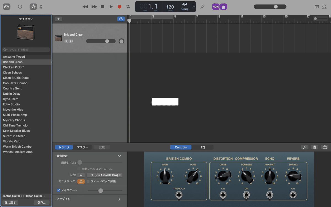Toggle the 1234 Count-in button

click(215, 7)
